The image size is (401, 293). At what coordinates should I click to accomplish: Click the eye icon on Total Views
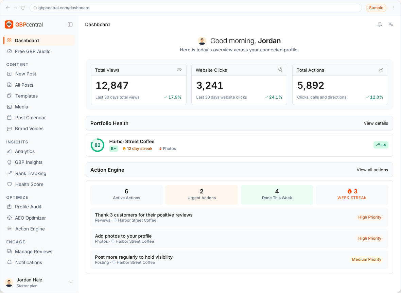pos(179,70)
